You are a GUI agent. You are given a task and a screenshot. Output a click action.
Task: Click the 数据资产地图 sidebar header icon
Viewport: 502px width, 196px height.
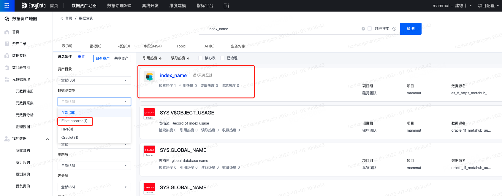7,19
